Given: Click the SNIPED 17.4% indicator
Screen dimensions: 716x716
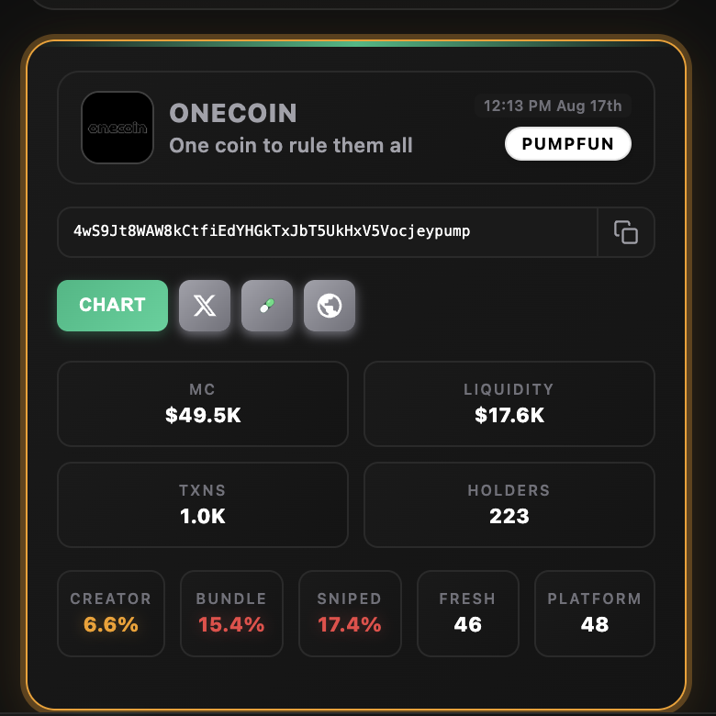Looking at the screenshot, I should click(x=350, y=613).
